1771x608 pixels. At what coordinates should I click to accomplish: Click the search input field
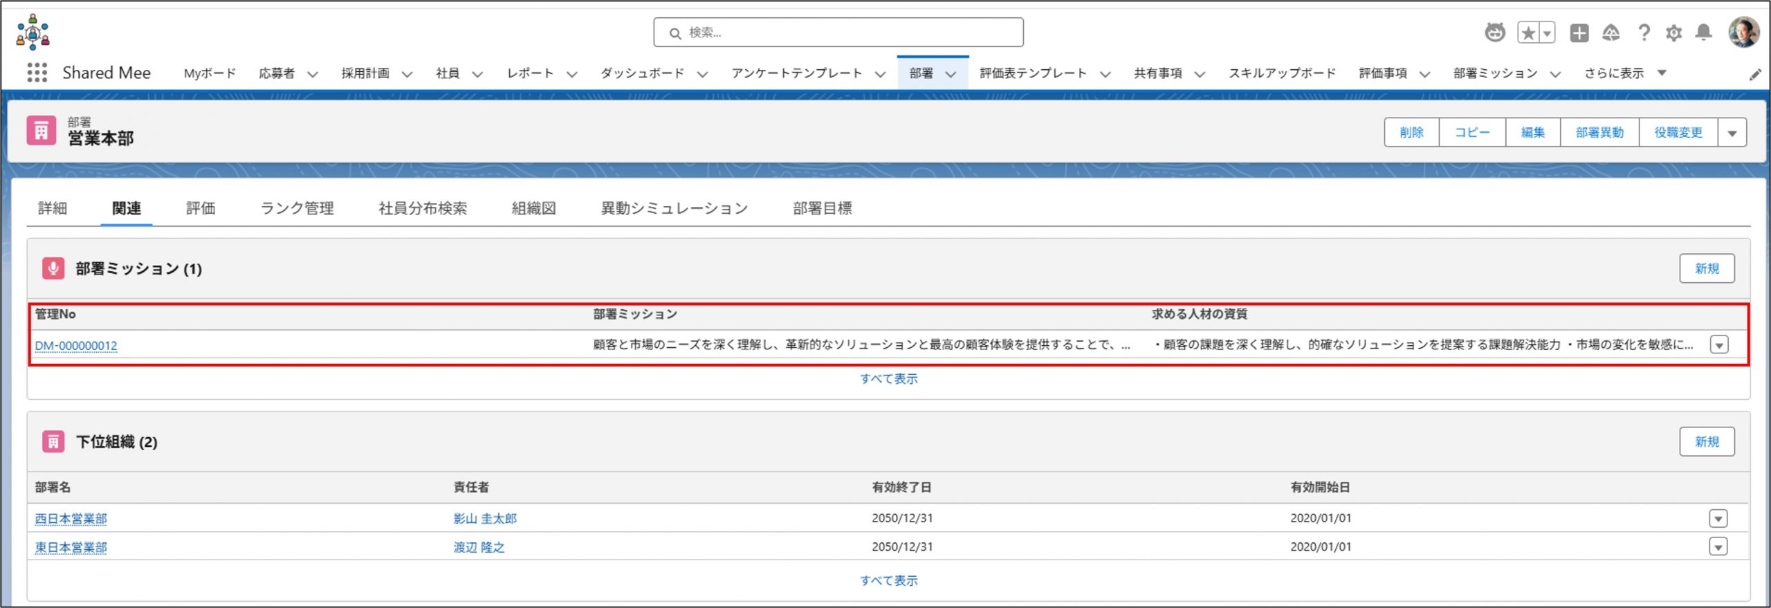(x=838, y=33)
